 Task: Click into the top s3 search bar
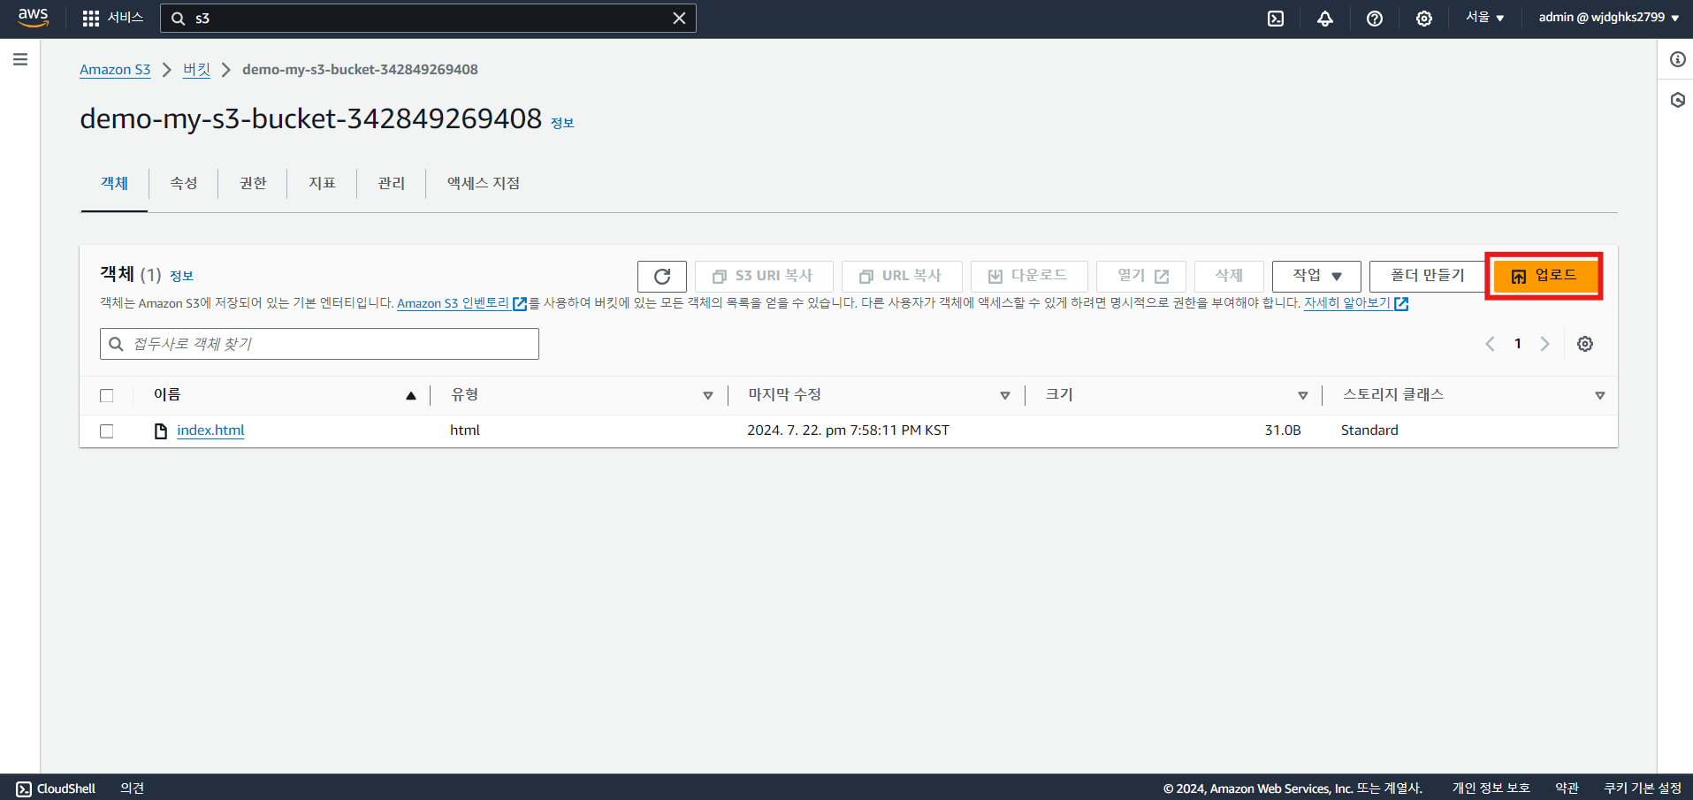[428, 18]
